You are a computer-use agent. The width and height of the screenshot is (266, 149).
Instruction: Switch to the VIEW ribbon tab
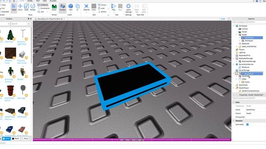pos(44,1)
